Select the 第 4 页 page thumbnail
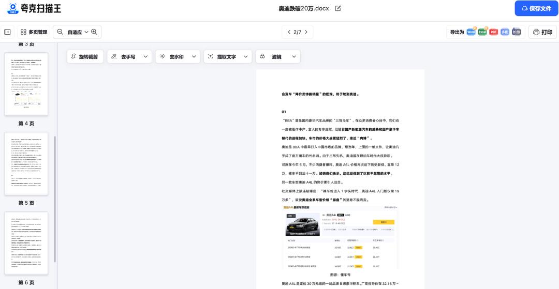Image resolution: width=559 pixels, height=289 pixels. [x=26, y=84]
